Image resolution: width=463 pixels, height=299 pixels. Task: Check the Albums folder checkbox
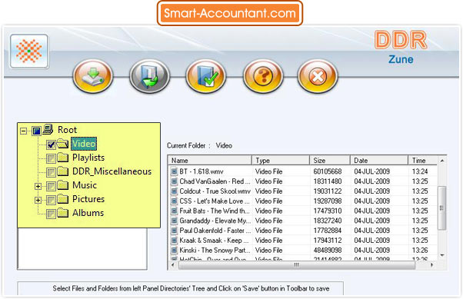(51, 214)
